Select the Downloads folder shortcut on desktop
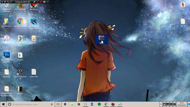This screenshot has width=190, height=107. click(x=7, y=23)
